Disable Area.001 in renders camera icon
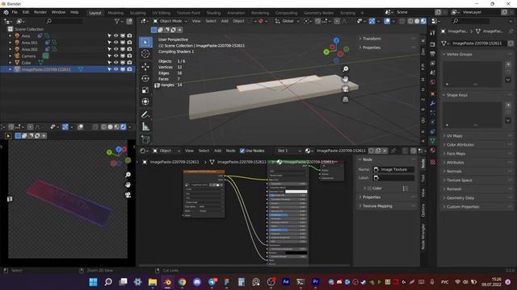Viewport: 517px width, 290px height. [129, 43]
